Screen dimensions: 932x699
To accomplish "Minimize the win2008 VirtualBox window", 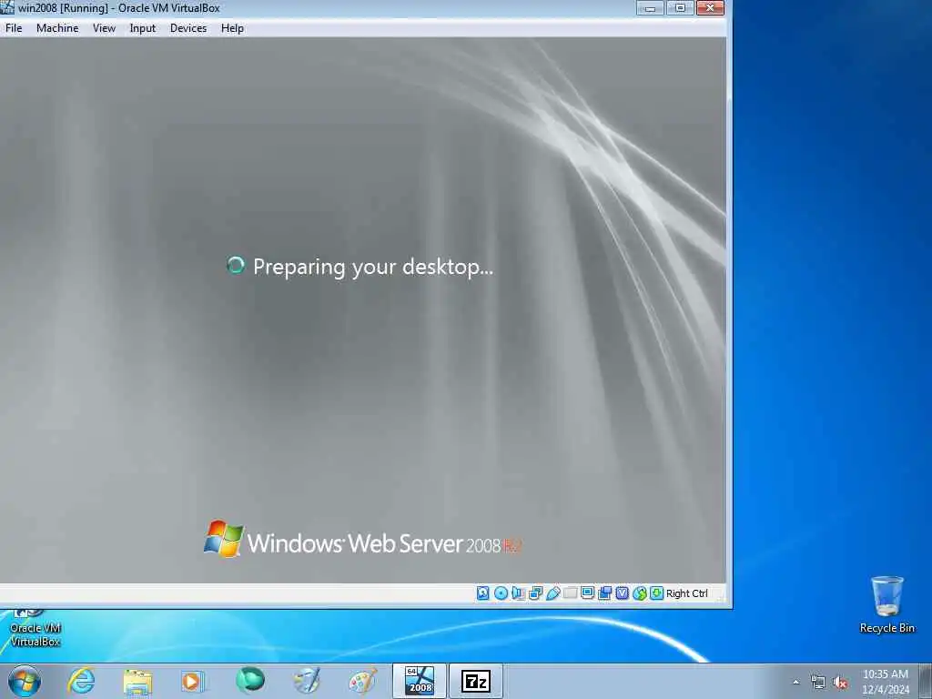I will pyautogui.click(x=650, y=7).
